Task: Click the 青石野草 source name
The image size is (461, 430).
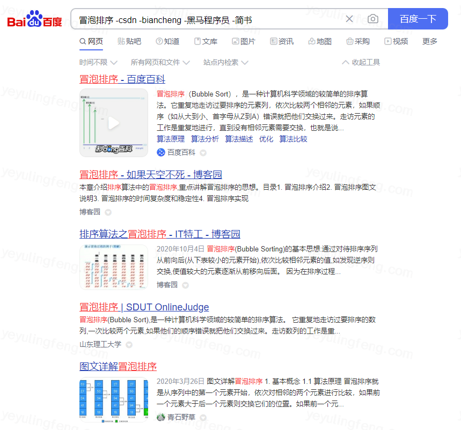Action: pyautogui.click(x=181, y=417)
